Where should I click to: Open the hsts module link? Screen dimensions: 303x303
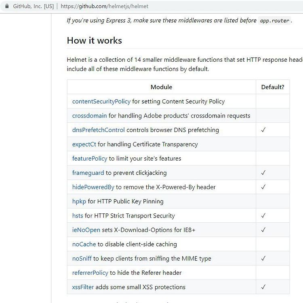coord(78,216)
